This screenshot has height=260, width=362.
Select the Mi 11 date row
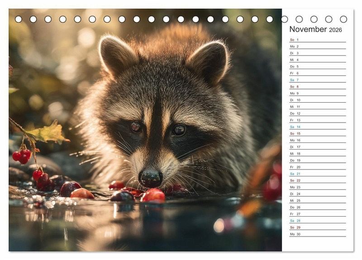click(x=317, y=107)
